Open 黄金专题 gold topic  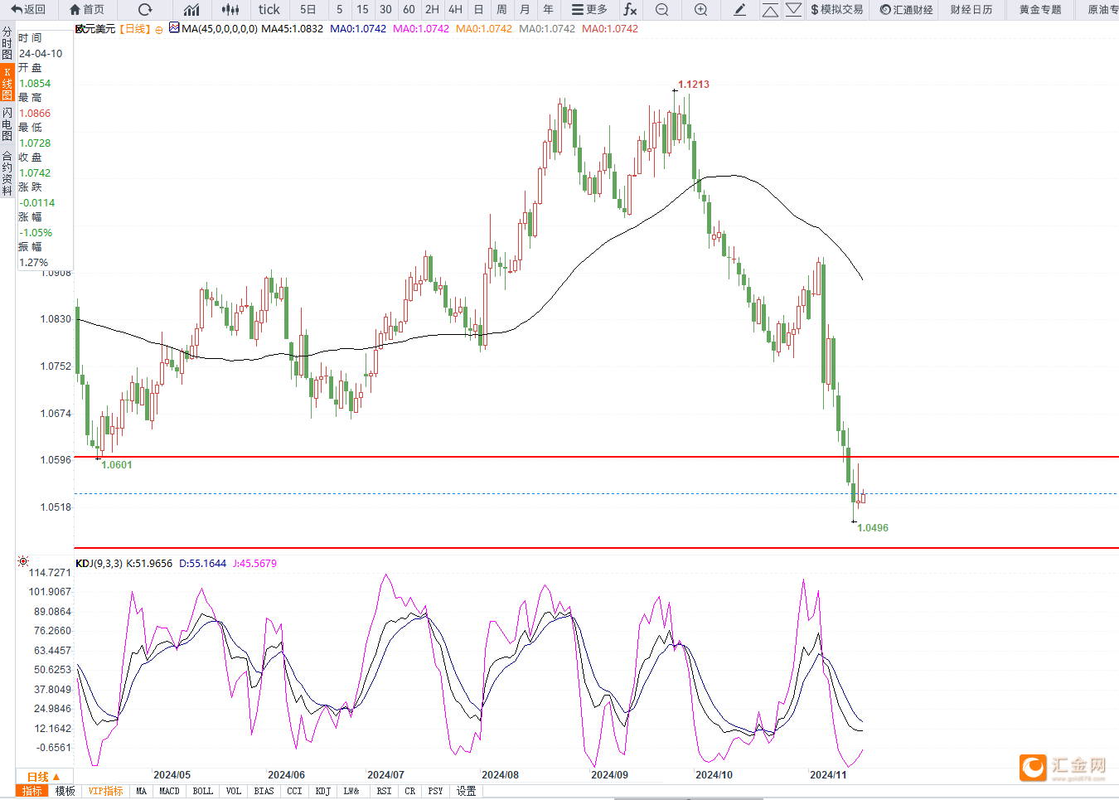tap(1040, 9)
